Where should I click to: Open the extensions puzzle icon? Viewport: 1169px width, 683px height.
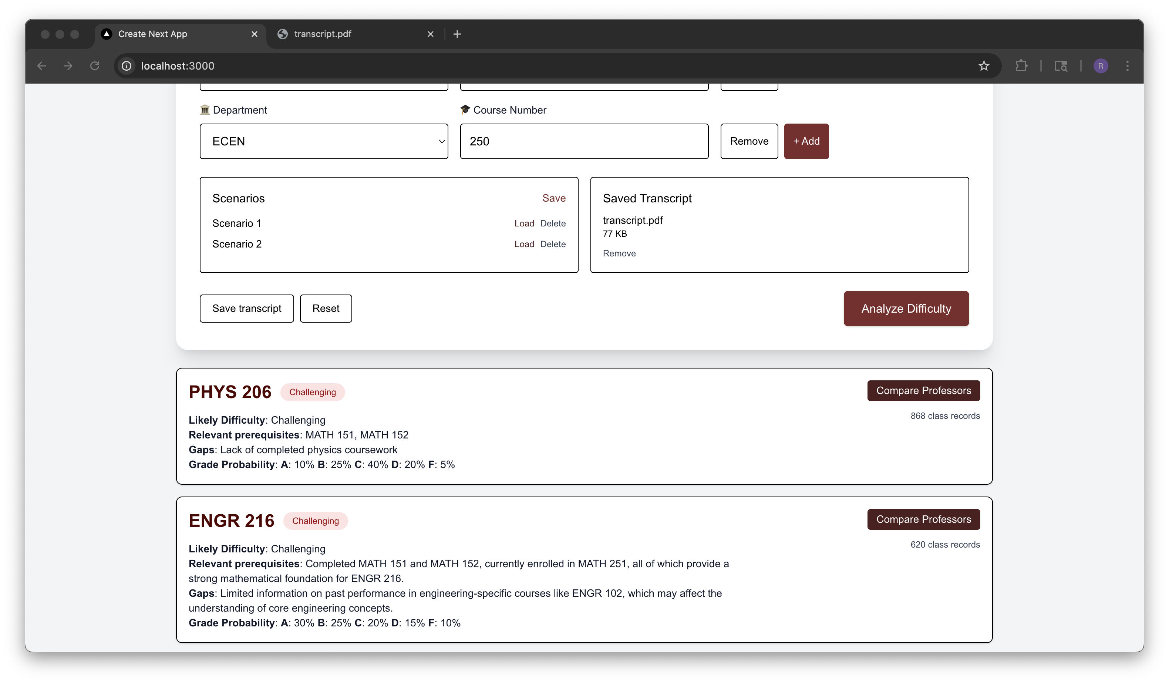1021,66
